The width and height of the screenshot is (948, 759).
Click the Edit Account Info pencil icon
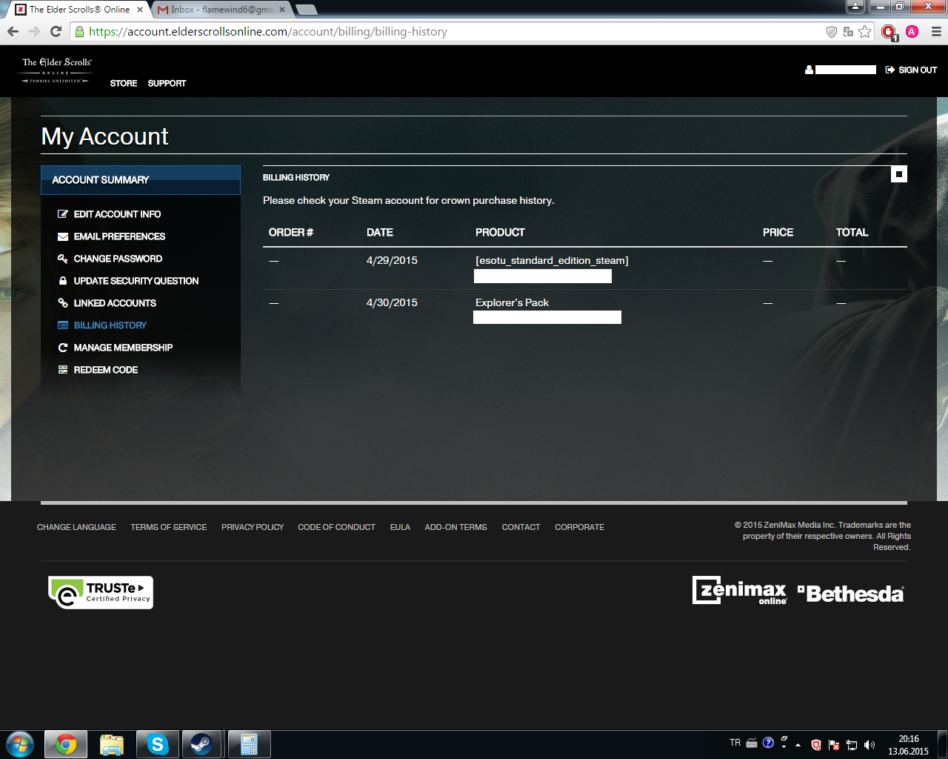(63, 214)
